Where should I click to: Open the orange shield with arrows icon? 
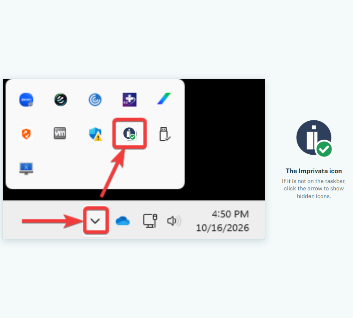coord(26,134)
